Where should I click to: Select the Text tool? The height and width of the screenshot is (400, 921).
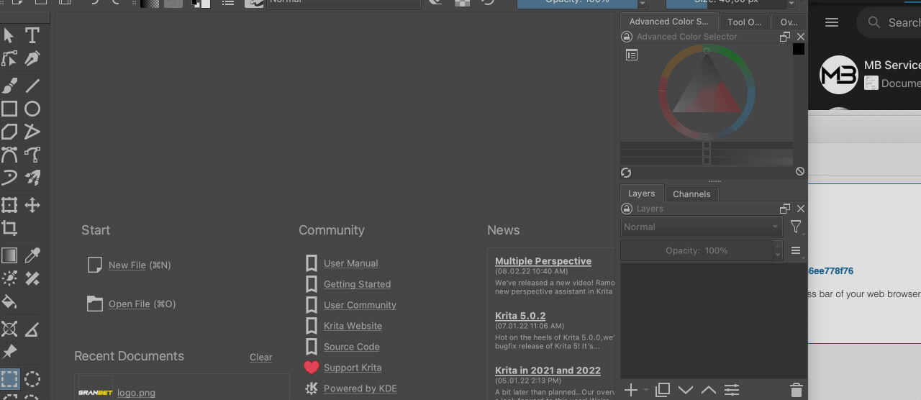[32, 35]
